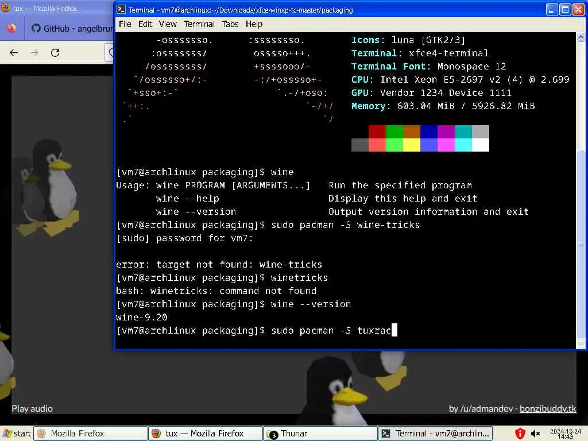The height and width of the screenshot is (441, 588).
Task: Click the terminal vertical scrollbar thumb
Action: pos(581,243)
